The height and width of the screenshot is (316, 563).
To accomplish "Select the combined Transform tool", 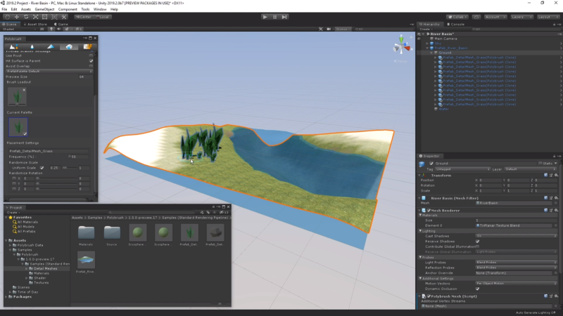I will (x=54, y=17).
